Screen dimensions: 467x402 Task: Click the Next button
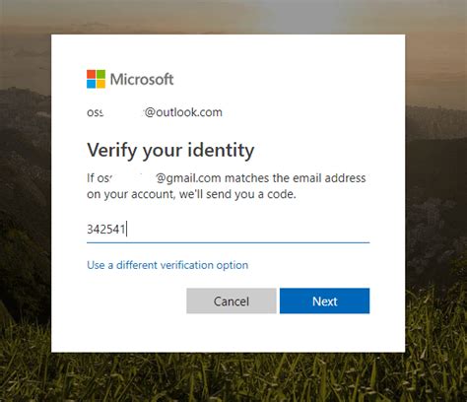(x=324, y=301)
